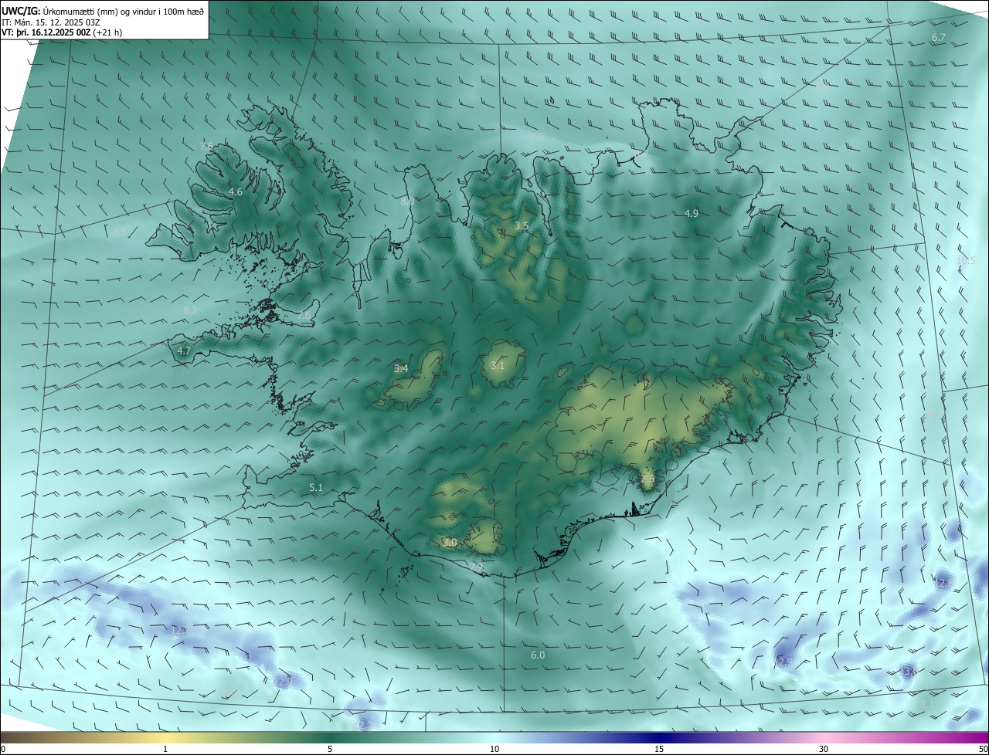The height and width of the screenshot is (755, 989).
Task: Click the 10.5 value label
Action: coord(966,260)
